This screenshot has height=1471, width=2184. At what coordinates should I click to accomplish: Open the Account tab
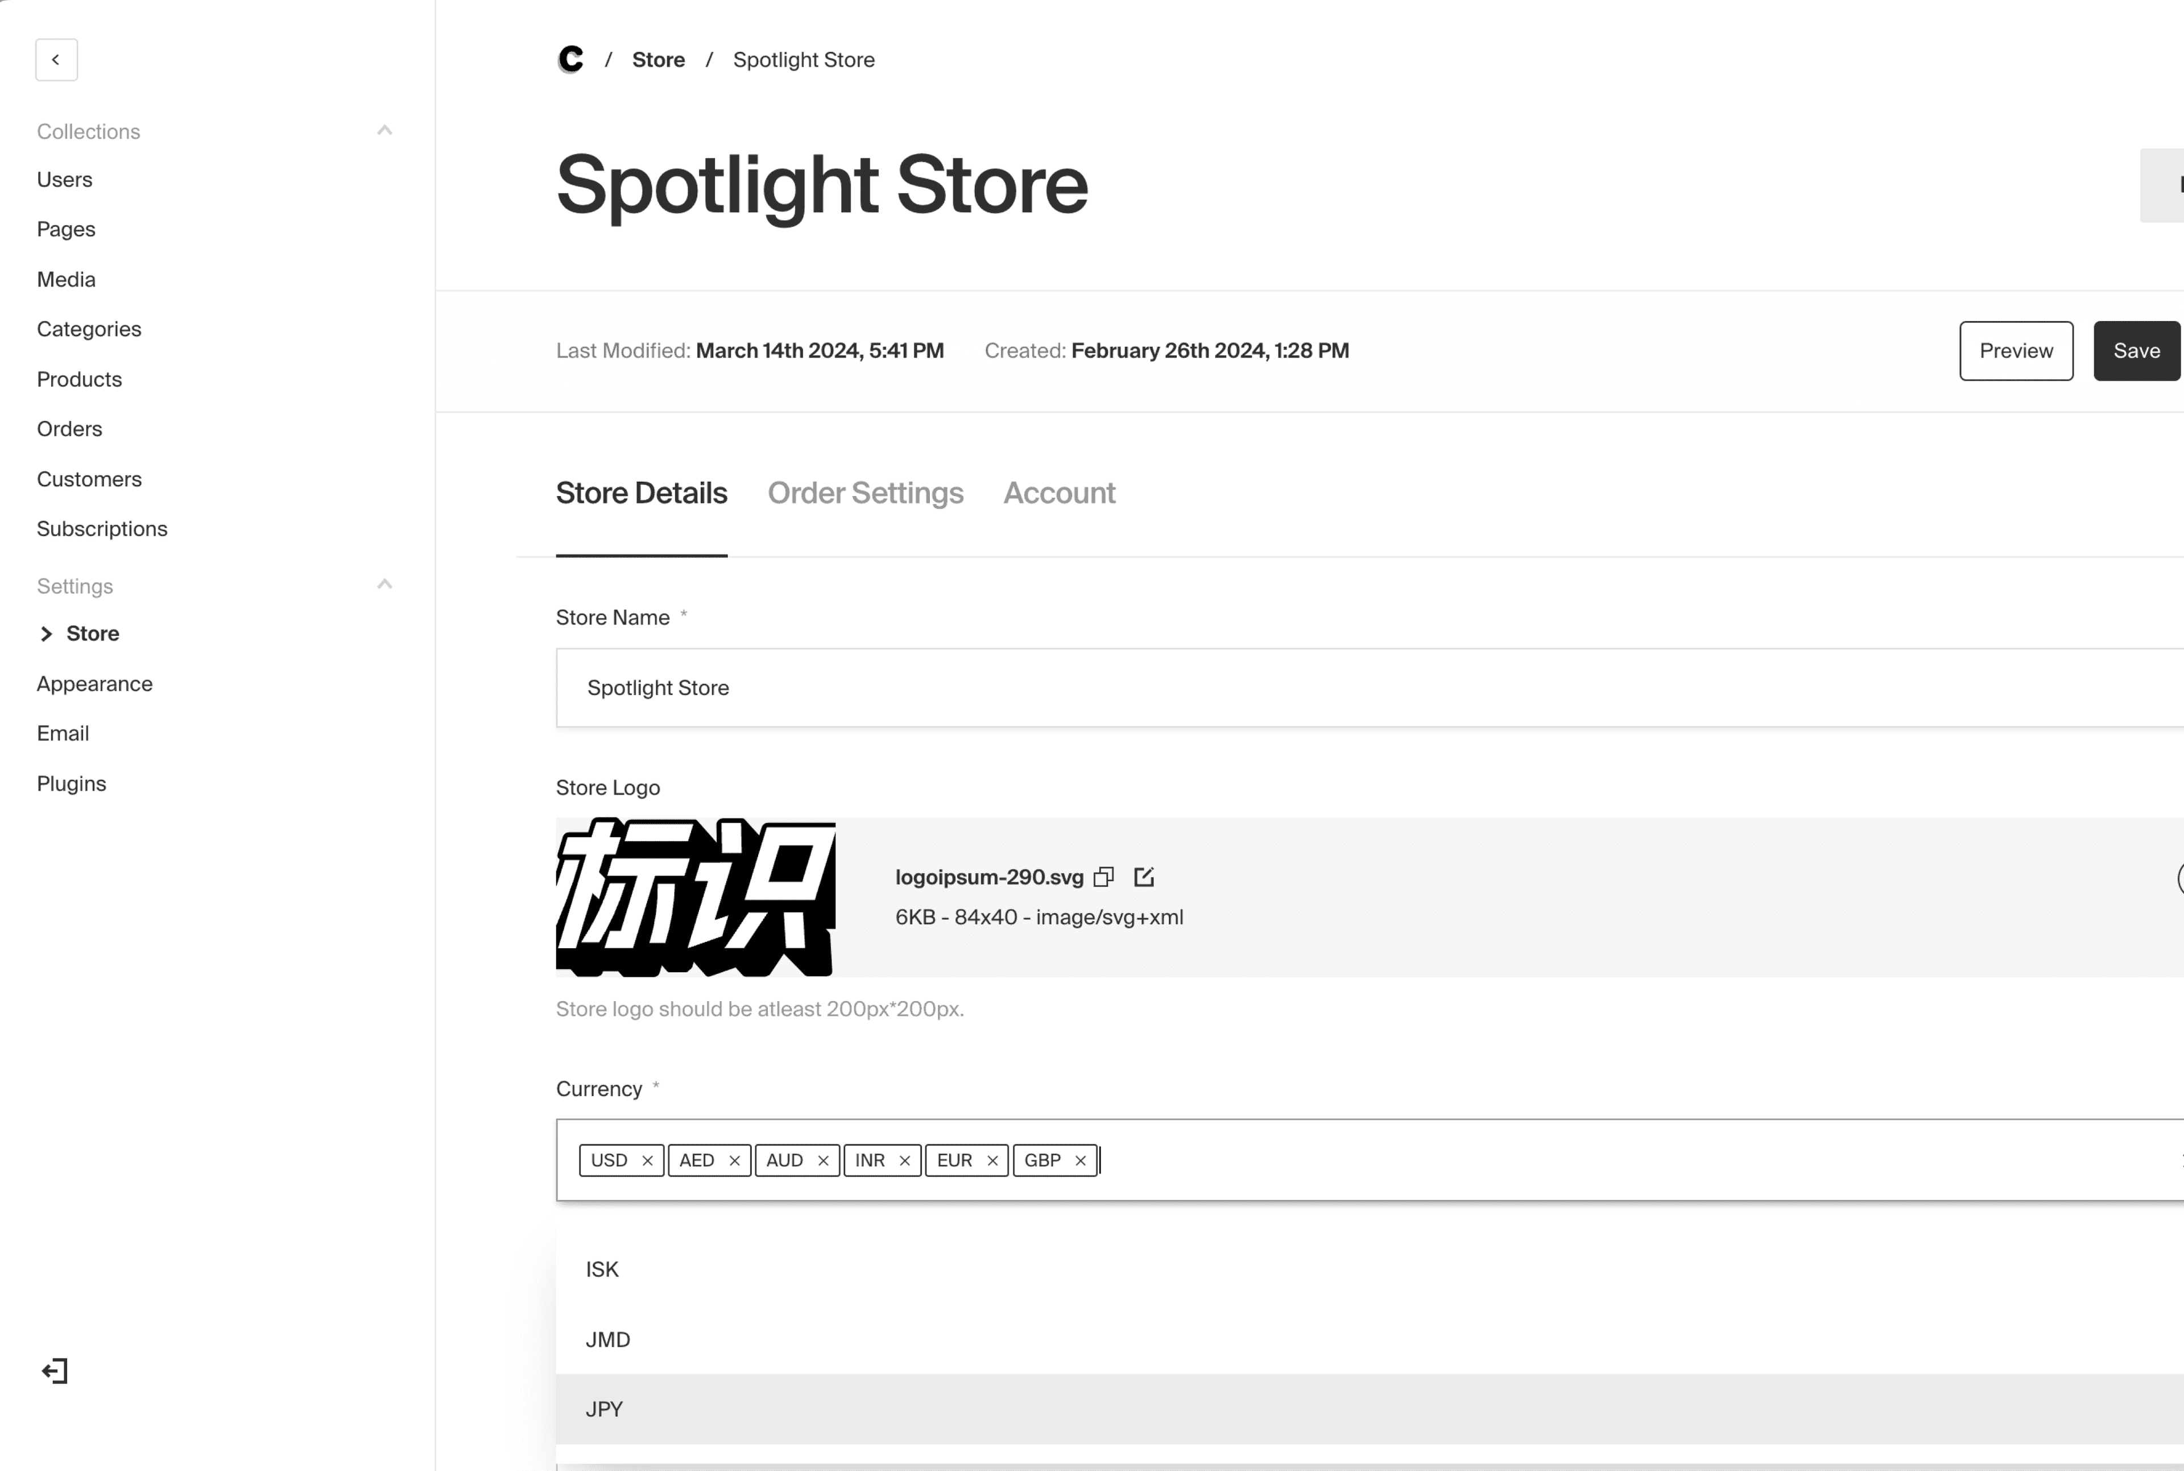point(1058,493)
